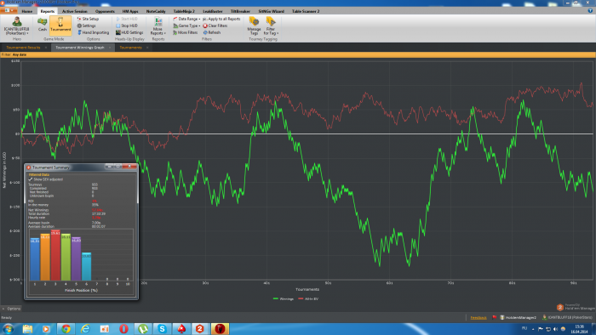Open the NoteCaddy ribbon tab
This screenshot has height=335, width=596.
tap(156, 11)
